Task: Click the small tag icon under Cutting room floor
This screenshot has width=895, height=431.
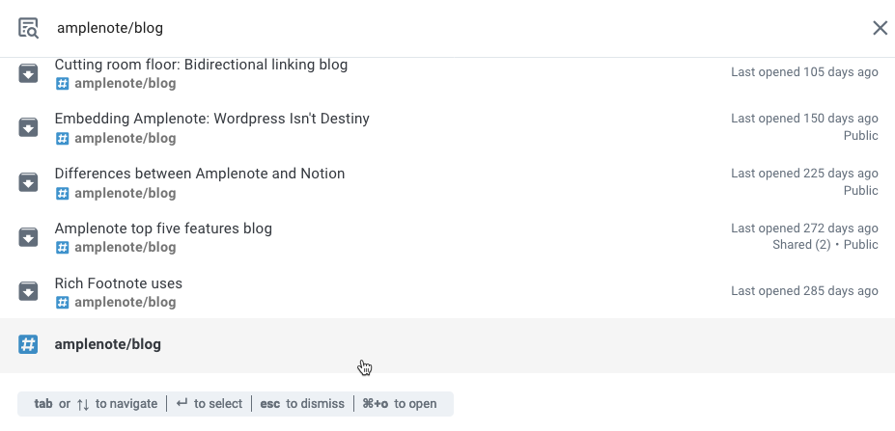Action: (62, 84)
